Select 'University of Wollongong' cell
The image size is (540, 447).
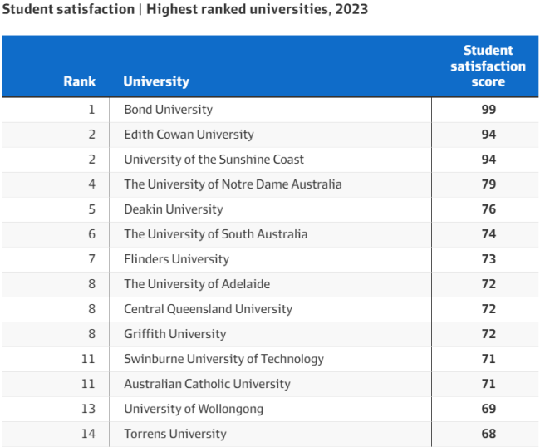coord(194,409)
